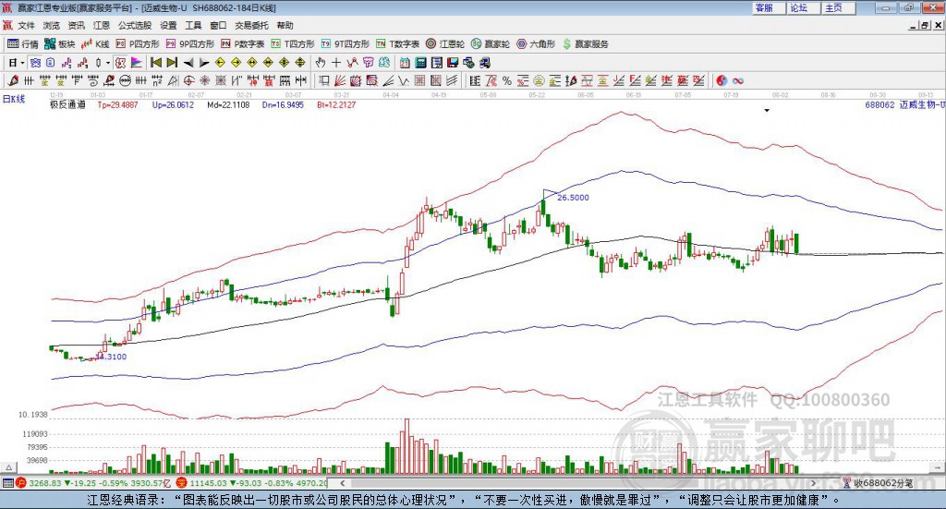
Task: Open the 9T四方形 tool
Action: click(346, 44)
